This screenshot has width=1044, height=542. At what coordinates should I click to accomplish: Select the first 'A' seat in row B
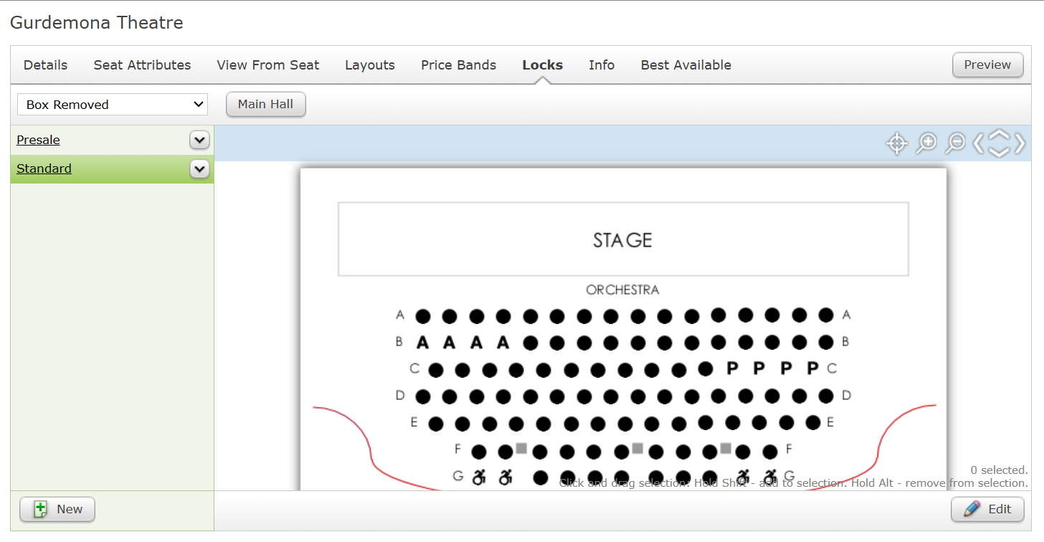pyautogui.click(x=422, y=343)
